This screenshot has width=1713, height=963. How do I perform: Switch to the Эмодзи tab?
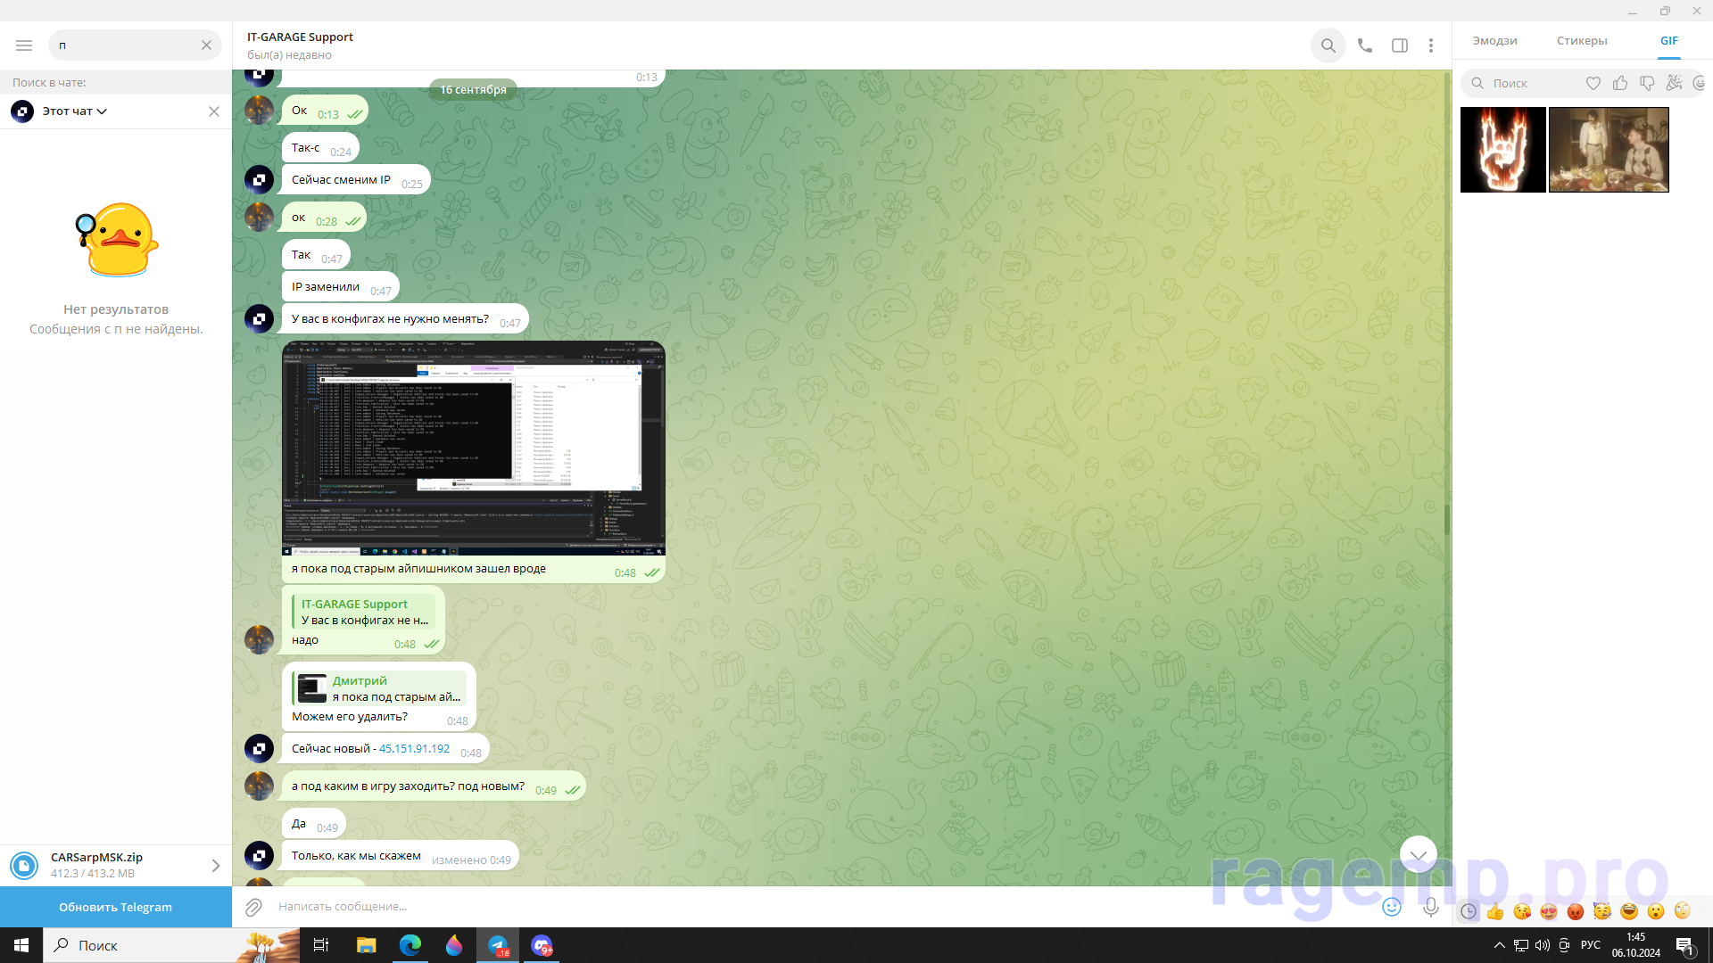[1494, 41]
